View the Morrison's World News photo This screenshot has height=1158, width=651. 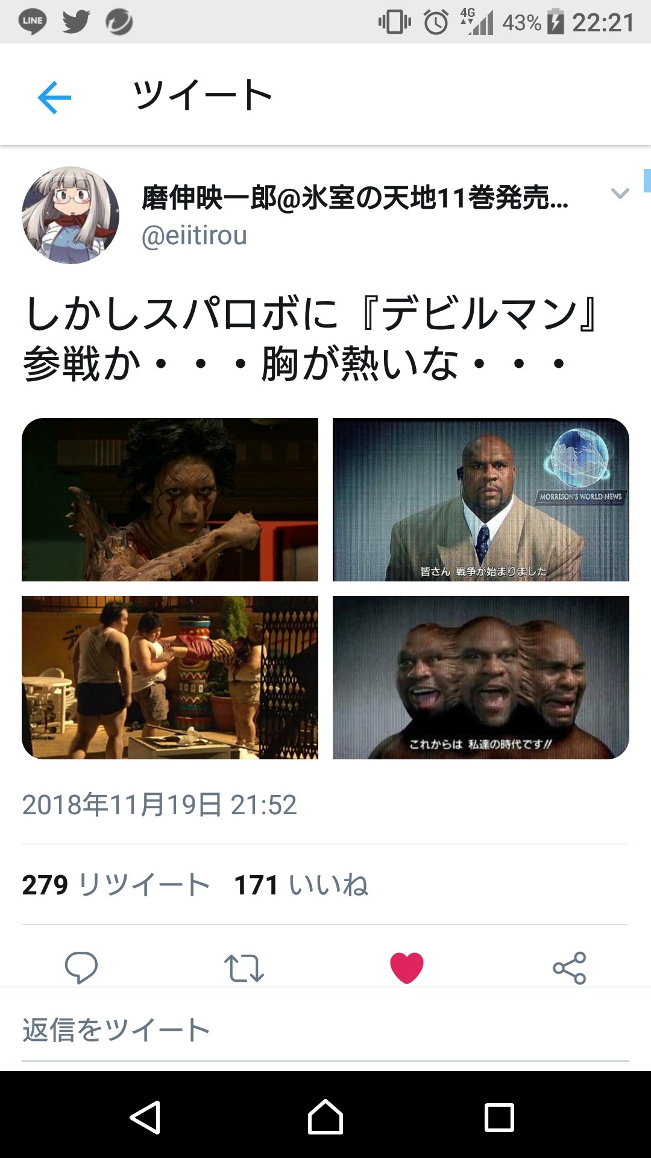coord(481,499)
